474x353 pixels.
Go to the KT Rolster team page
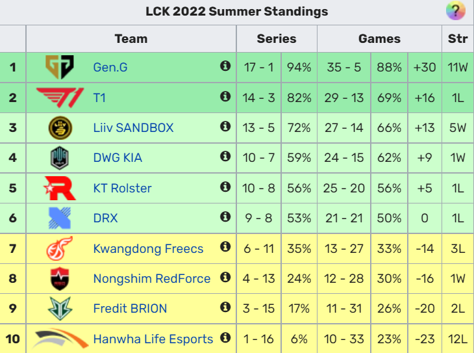coord(122,189)
